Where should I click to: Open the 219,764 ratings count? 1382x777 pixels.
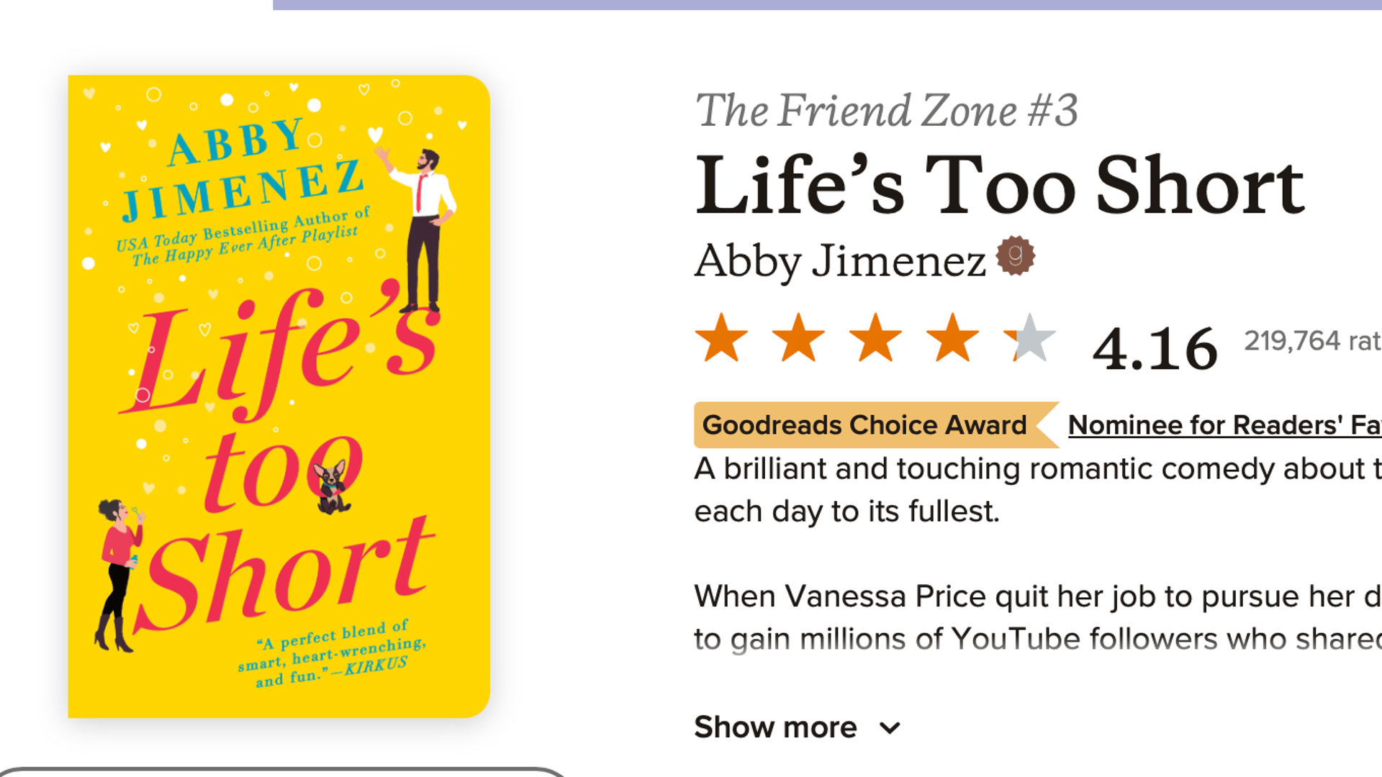(x=1311, y=341)
